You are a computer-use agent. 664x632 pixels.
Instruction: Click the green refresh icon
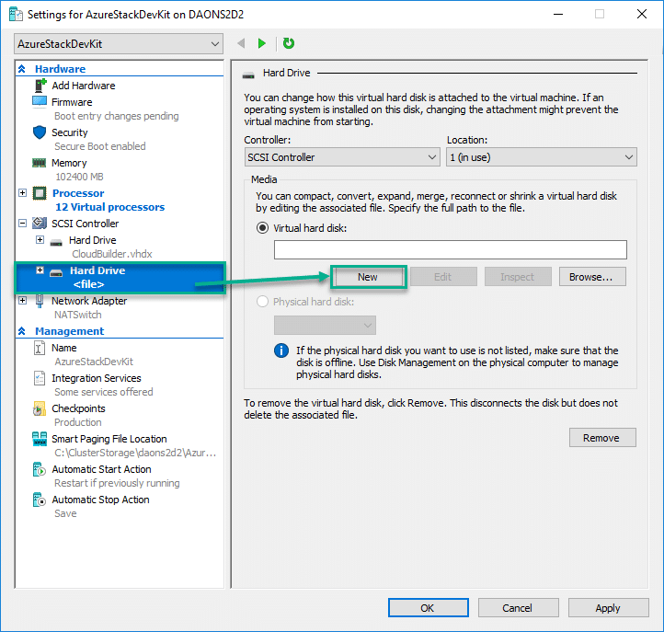coord(289,43)
